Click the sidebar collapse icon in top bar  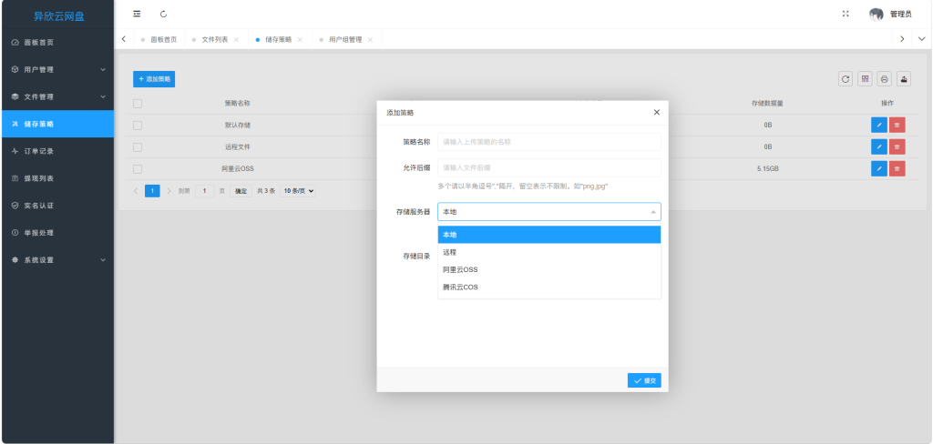click(x=137, y=14)
